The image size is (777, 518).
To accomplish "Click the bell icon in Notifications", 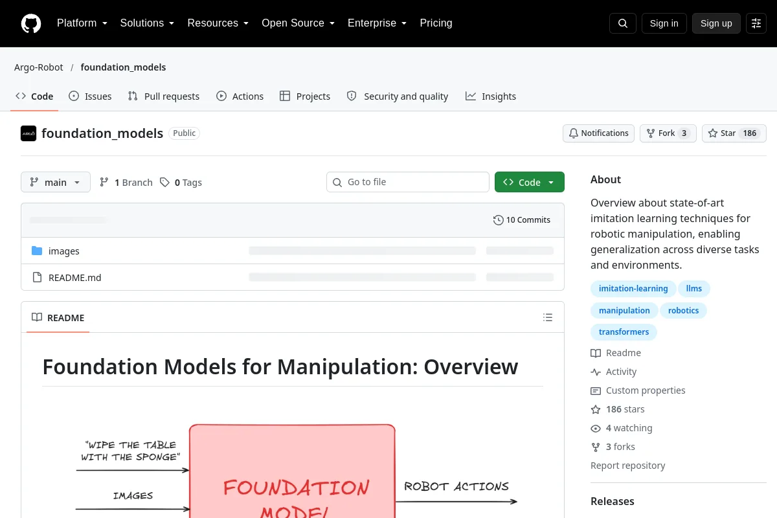I will point(574,133).
